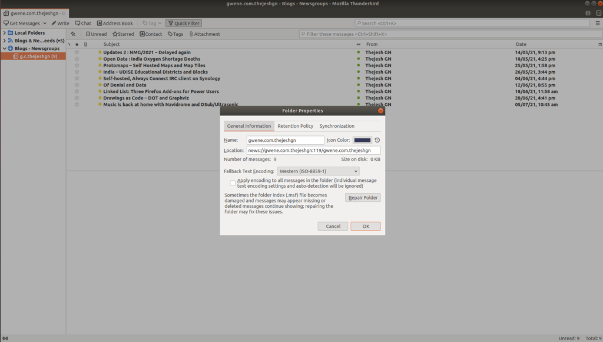Enable Apply encoding to all messages checkbox
This screenshot has width=603, height=342.
coord(233,183)
